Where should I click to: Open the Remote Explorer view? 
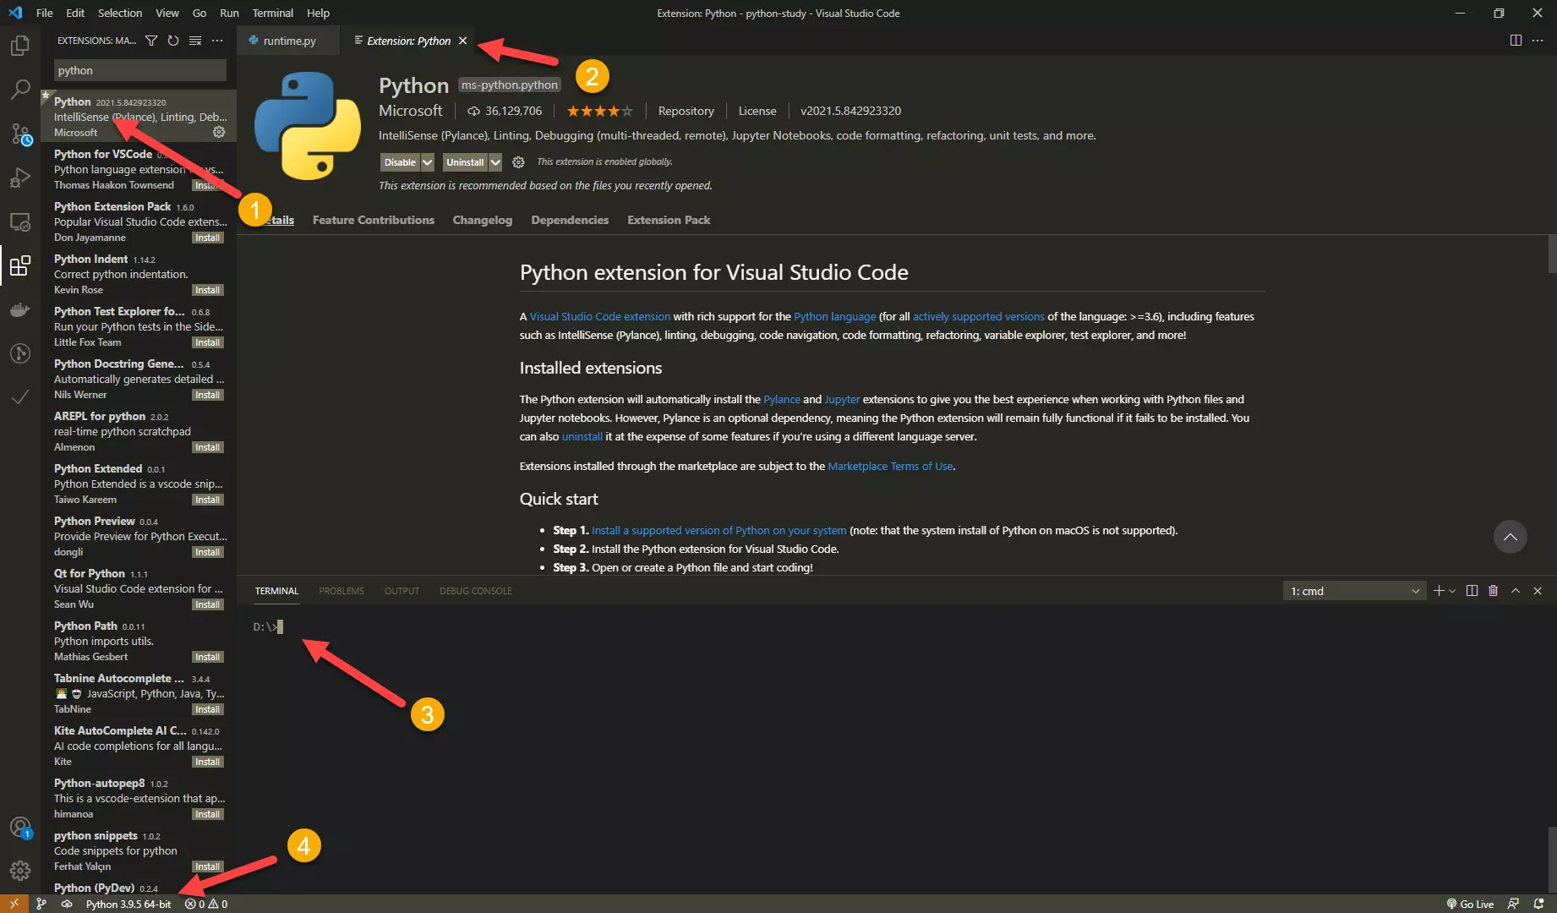pyautogui.click(x=20, y=222)
